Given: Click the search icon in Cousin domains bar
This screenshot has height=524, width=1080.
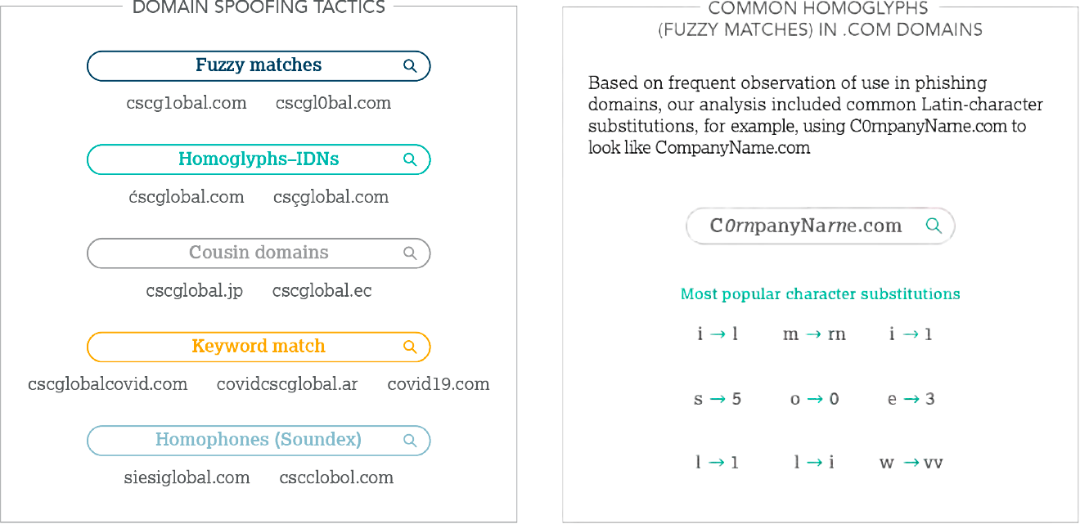Looking at the screenshot, I should (x=411, y=253).
